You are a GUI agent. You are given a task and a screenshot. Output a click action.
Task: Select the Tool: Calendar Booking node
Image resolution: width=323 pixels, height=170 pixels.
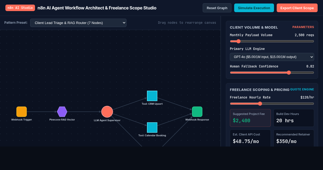(152, 128)
